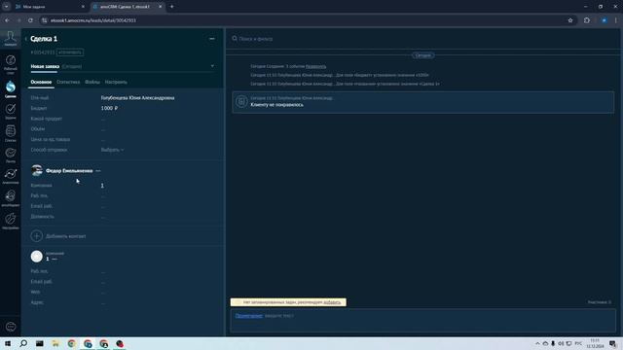Open the Рабочий стол dashboard icon

(x=11, y=60)
